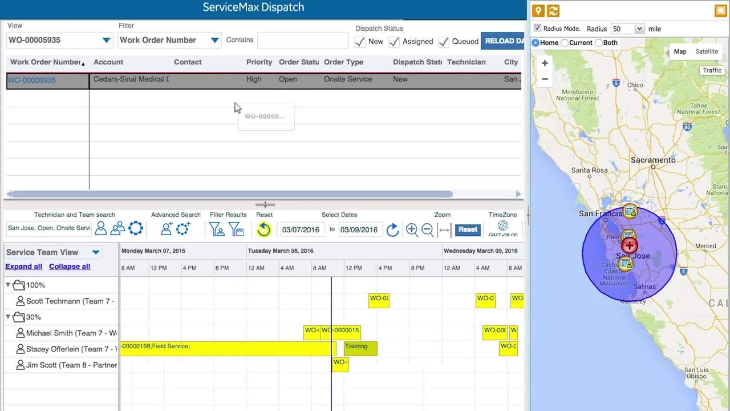730x411 pixels.
Task: Click the Collapse all link
Action: [x=70, y=267]
